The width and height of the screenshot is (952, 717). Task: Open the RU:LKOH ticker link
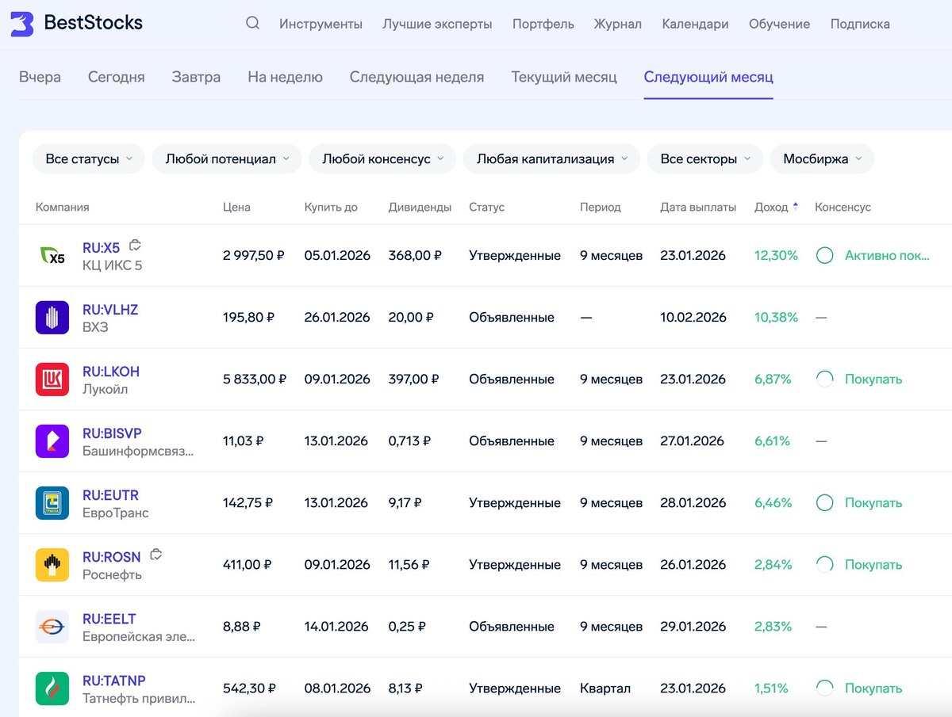pyautogui.click(x=111, y=372)
